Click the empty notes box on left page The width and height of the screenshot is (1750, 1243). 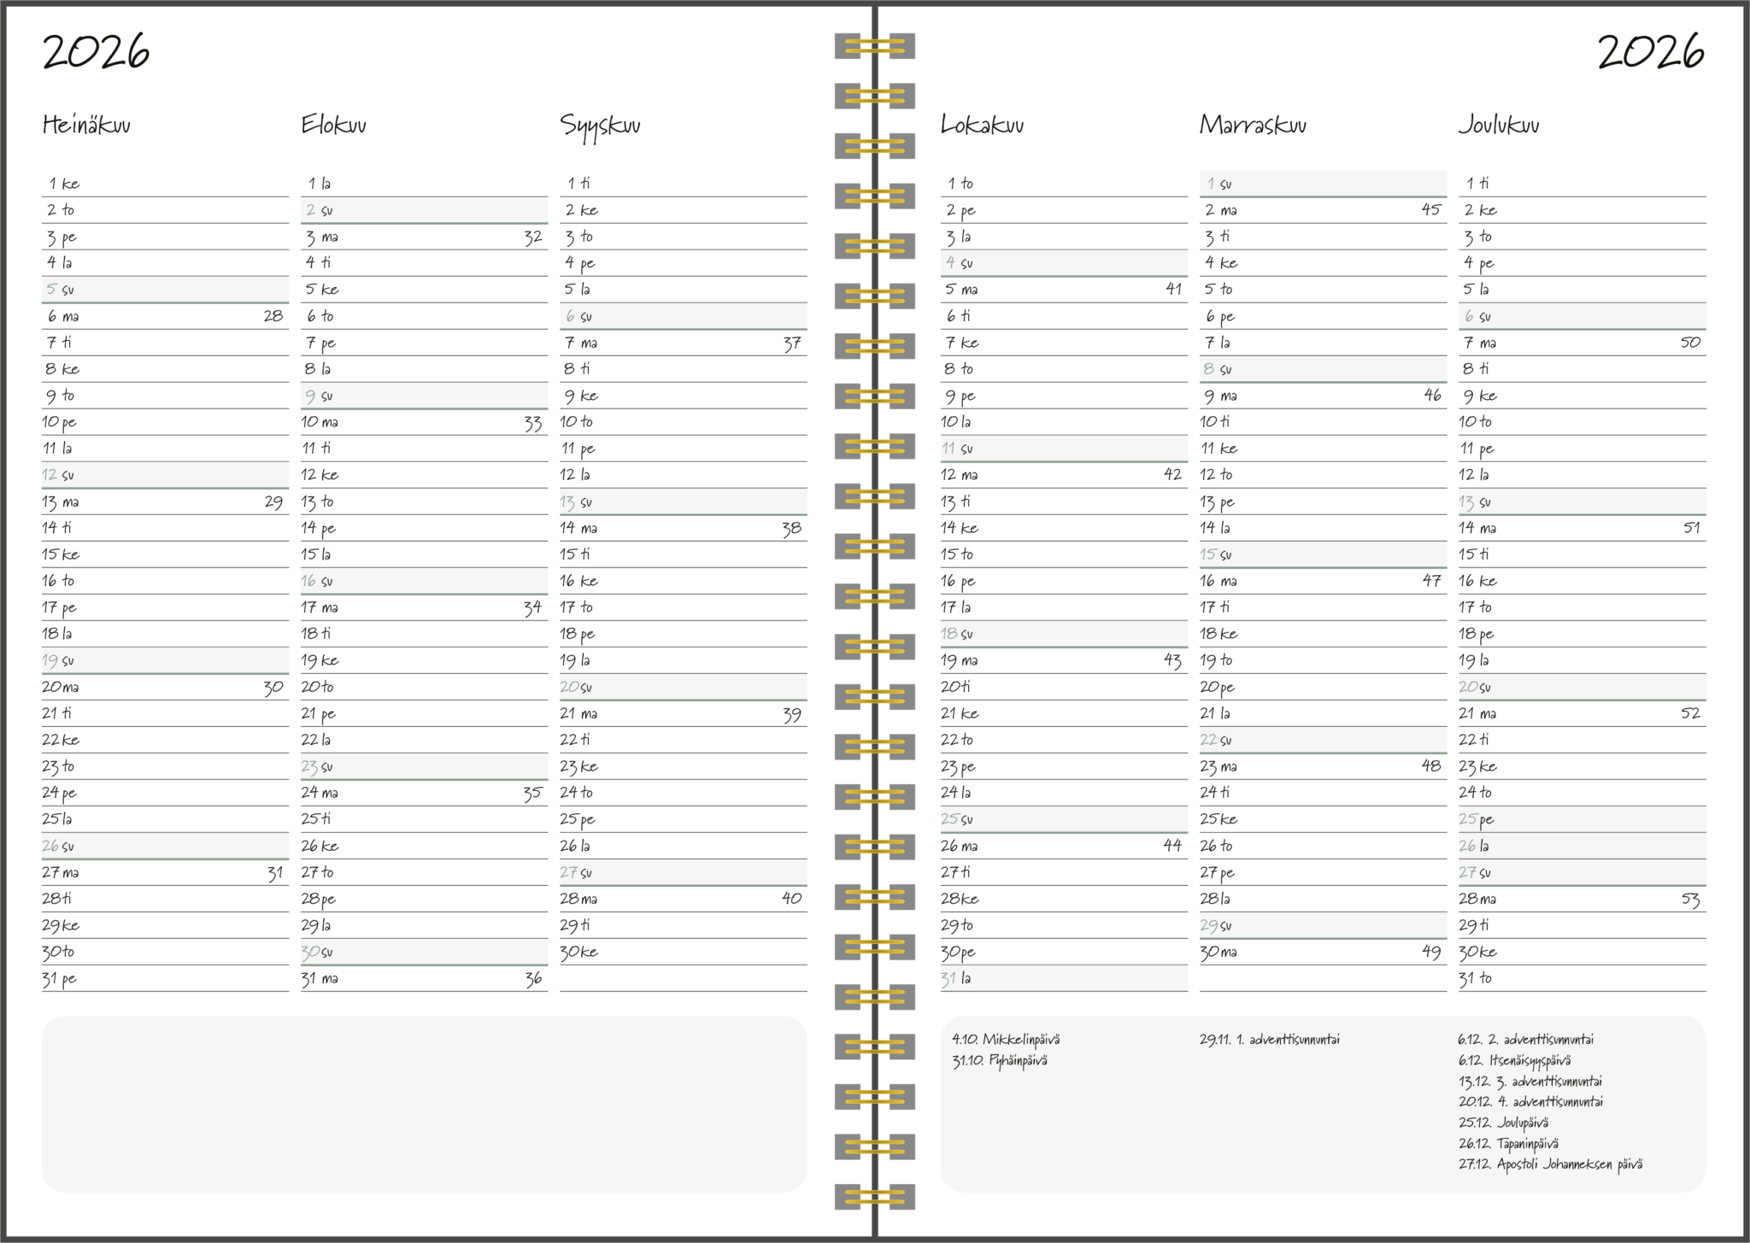tap(424, 1103)
